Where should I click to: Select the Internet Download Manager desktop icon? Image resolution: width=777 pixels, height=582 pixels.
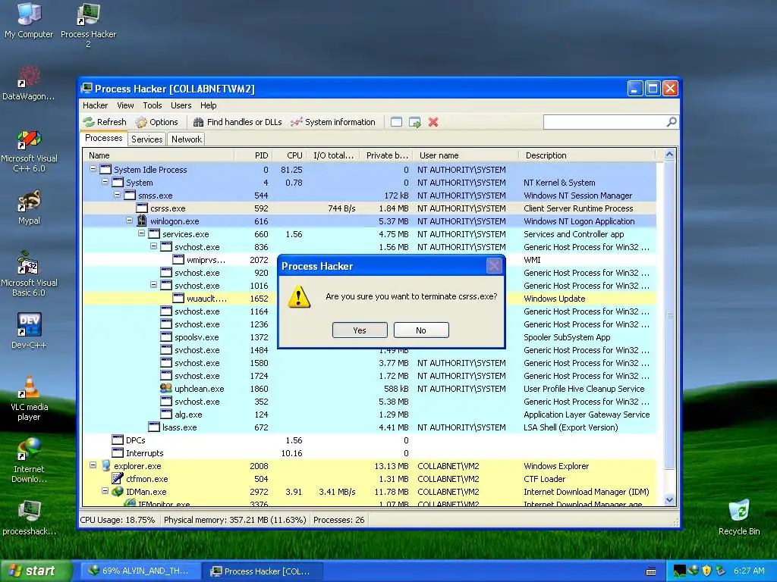pos(29,460)
